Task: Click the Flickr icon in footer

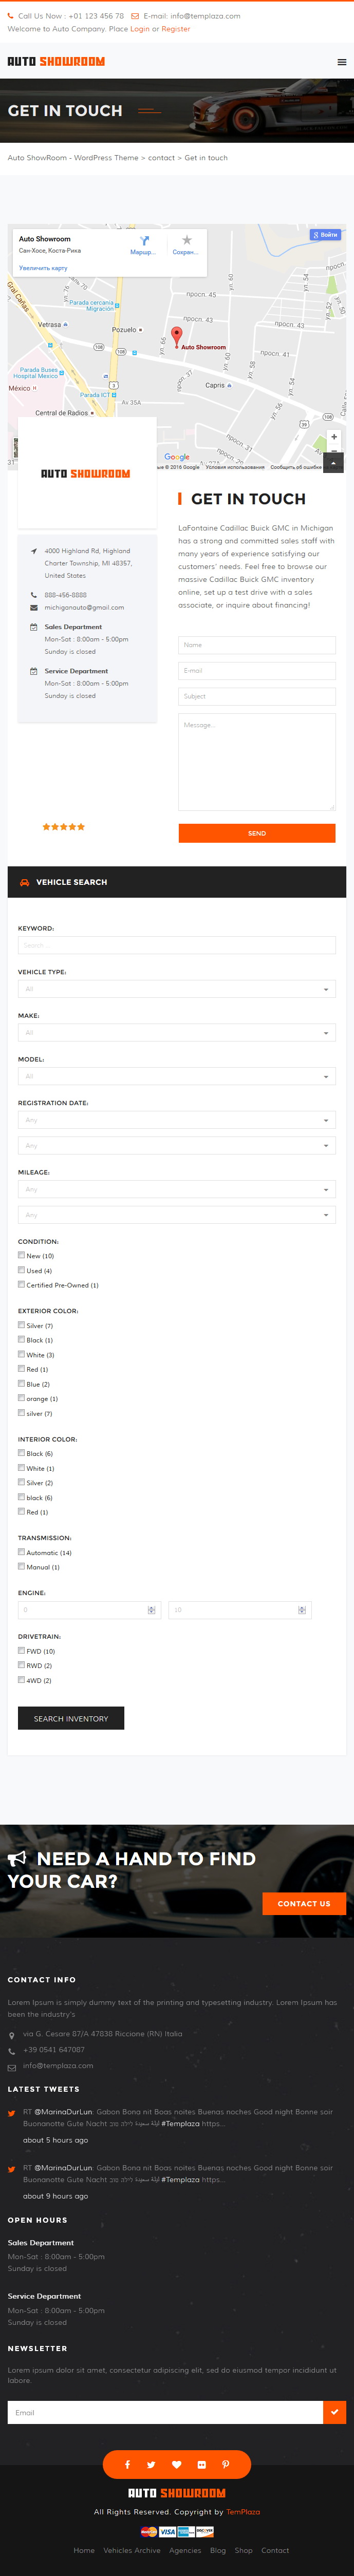Action: [x=201, y=2464]
